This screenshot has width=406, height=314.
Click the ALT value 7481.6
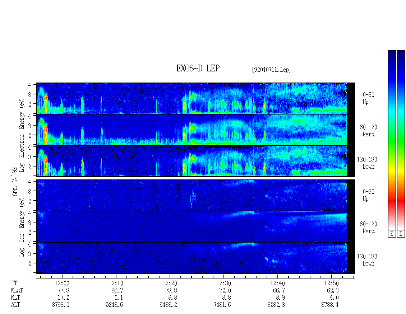pos(222,305)
